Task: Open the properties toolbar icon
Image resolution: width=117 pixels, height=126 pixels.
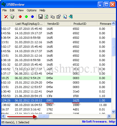Action: click(x=58, y=17)
